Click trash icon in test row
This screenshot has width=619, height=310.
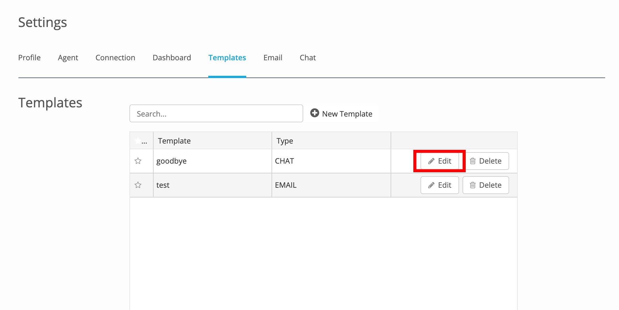coord(473,185)
